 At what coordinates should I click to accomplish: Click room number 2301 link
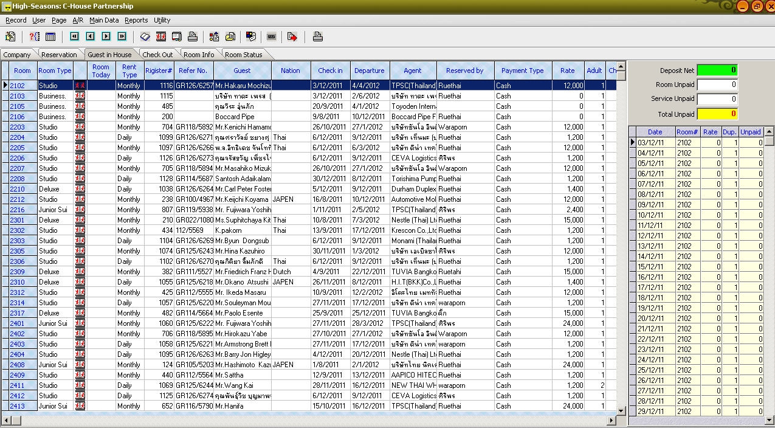pos(17,220)
